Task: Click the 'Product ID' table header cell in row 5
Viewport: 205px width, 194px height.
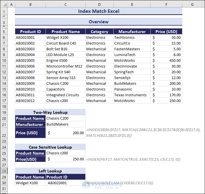Action: (x=30, y=32)
